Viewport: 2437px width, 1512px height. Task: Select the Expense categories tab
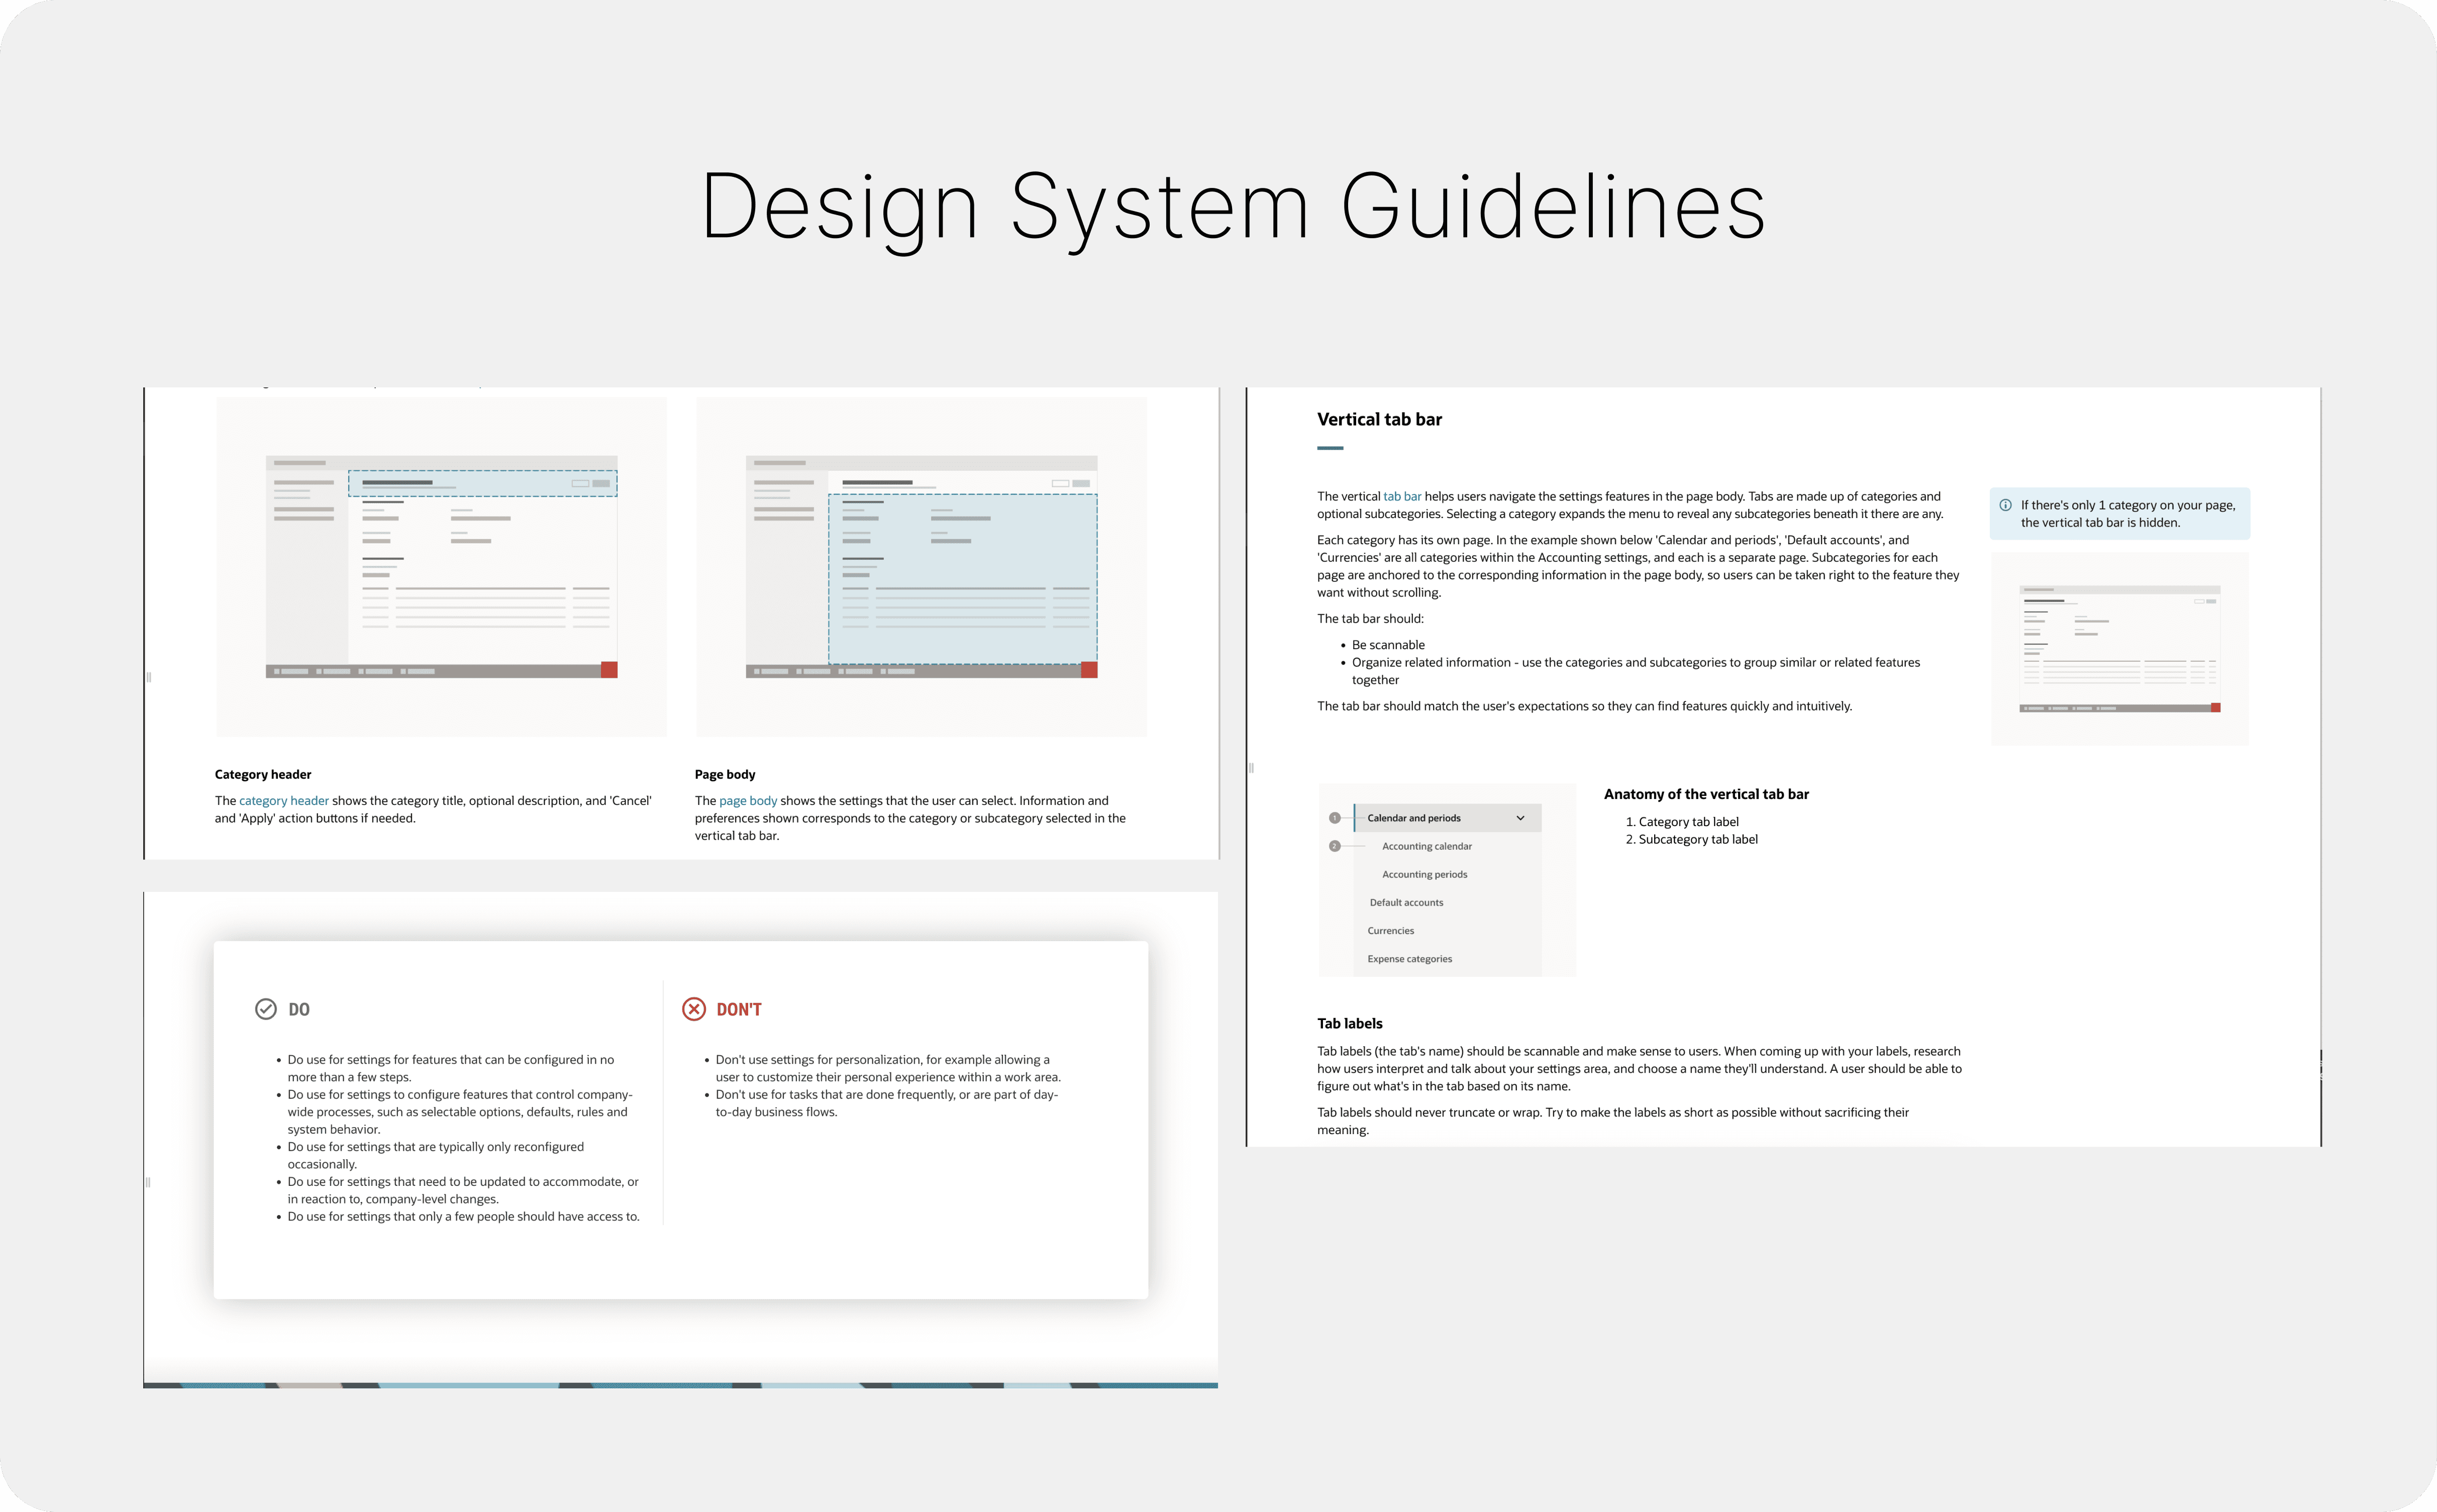point(1409,959)
